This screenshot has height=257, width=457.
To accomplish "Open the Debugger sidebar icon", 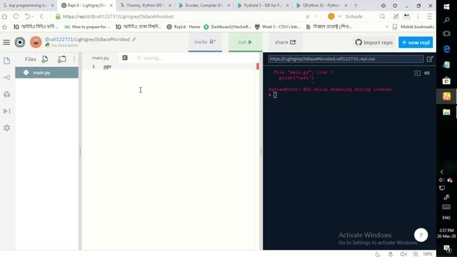I will click(6, 111).
